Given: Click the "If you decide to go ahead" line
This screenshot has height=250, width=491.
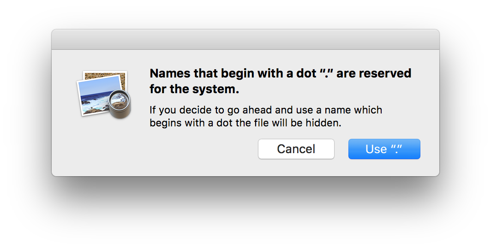Looking at the screenshot, I should click(x=266, y=111).
